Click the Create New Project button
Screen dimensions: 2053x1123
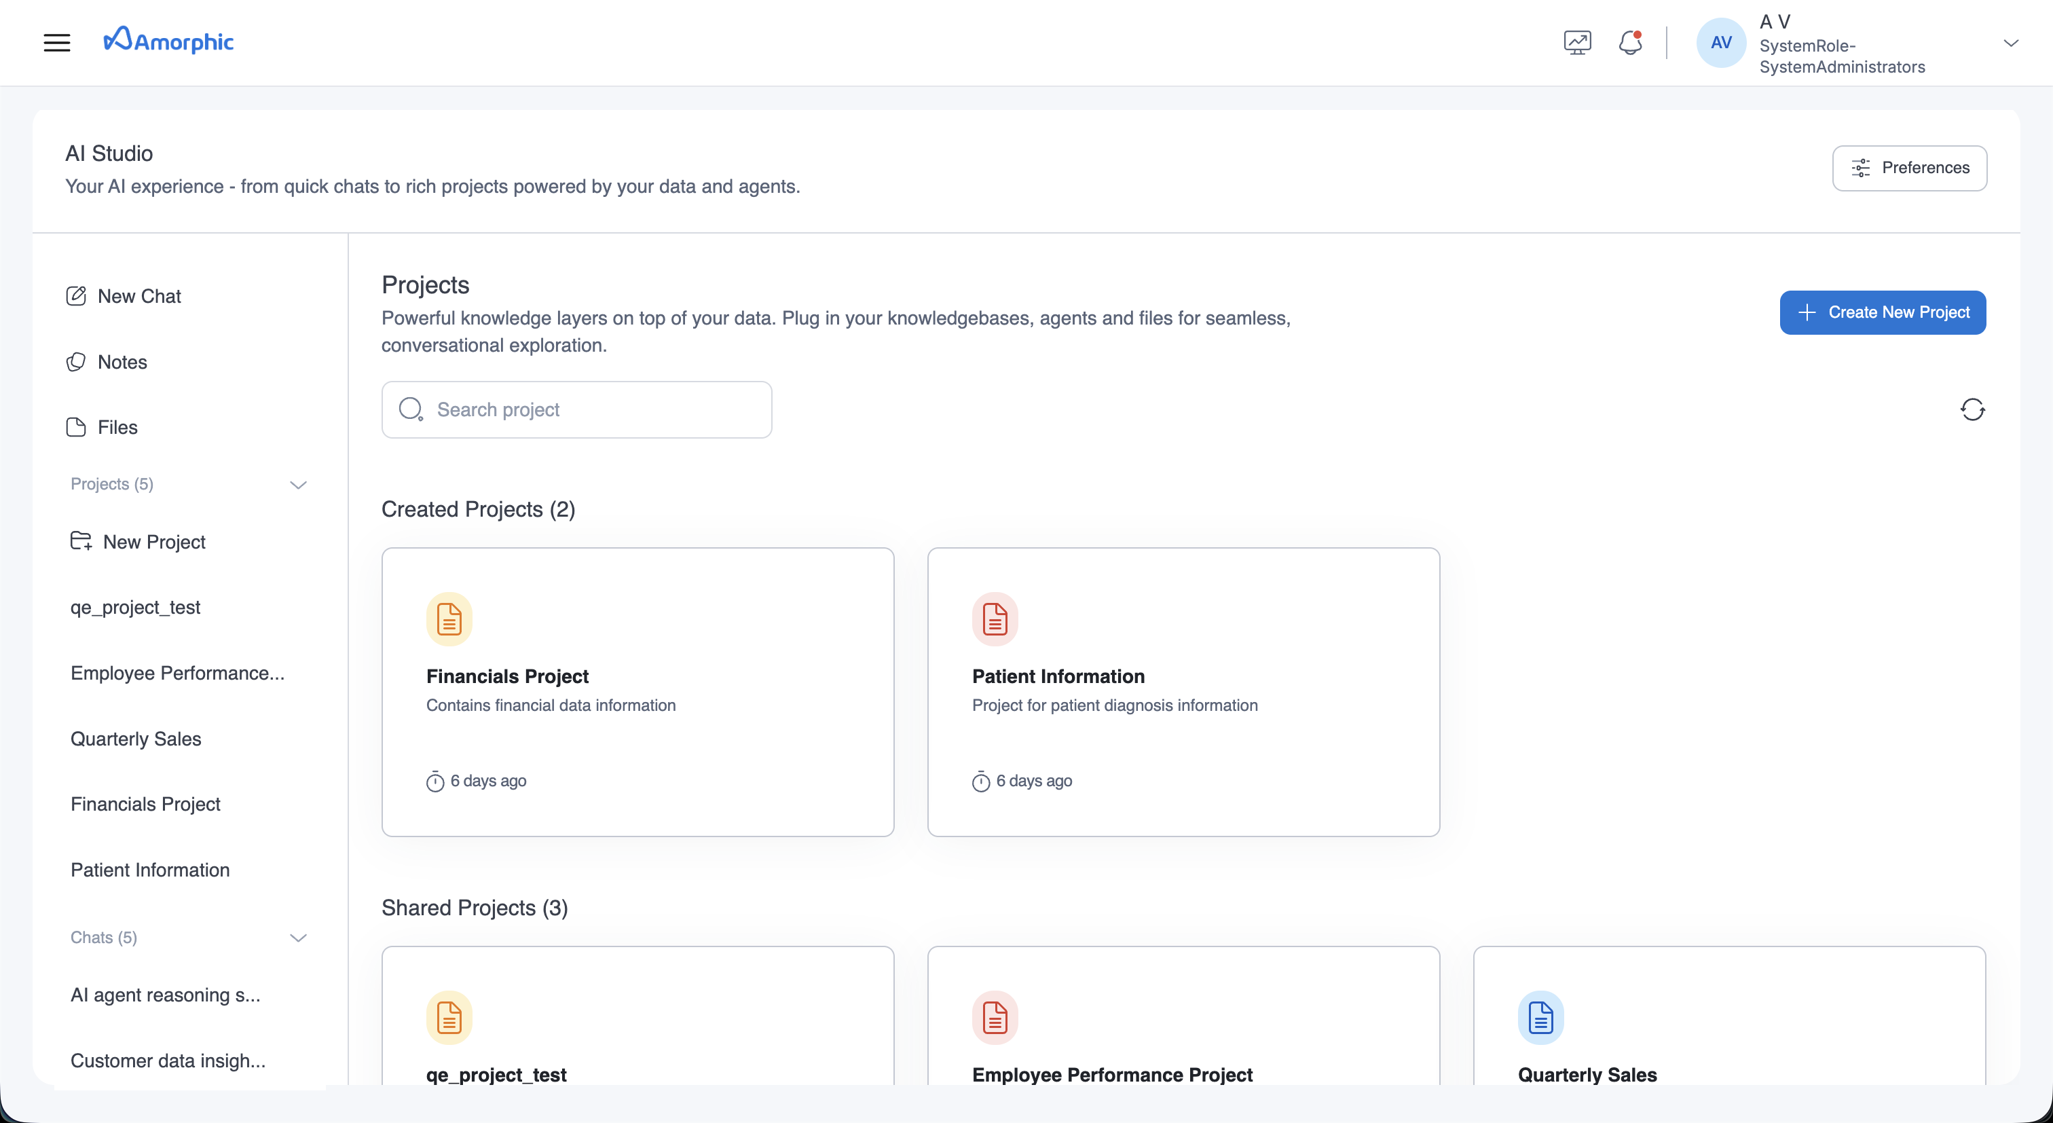pos(1882,312)
